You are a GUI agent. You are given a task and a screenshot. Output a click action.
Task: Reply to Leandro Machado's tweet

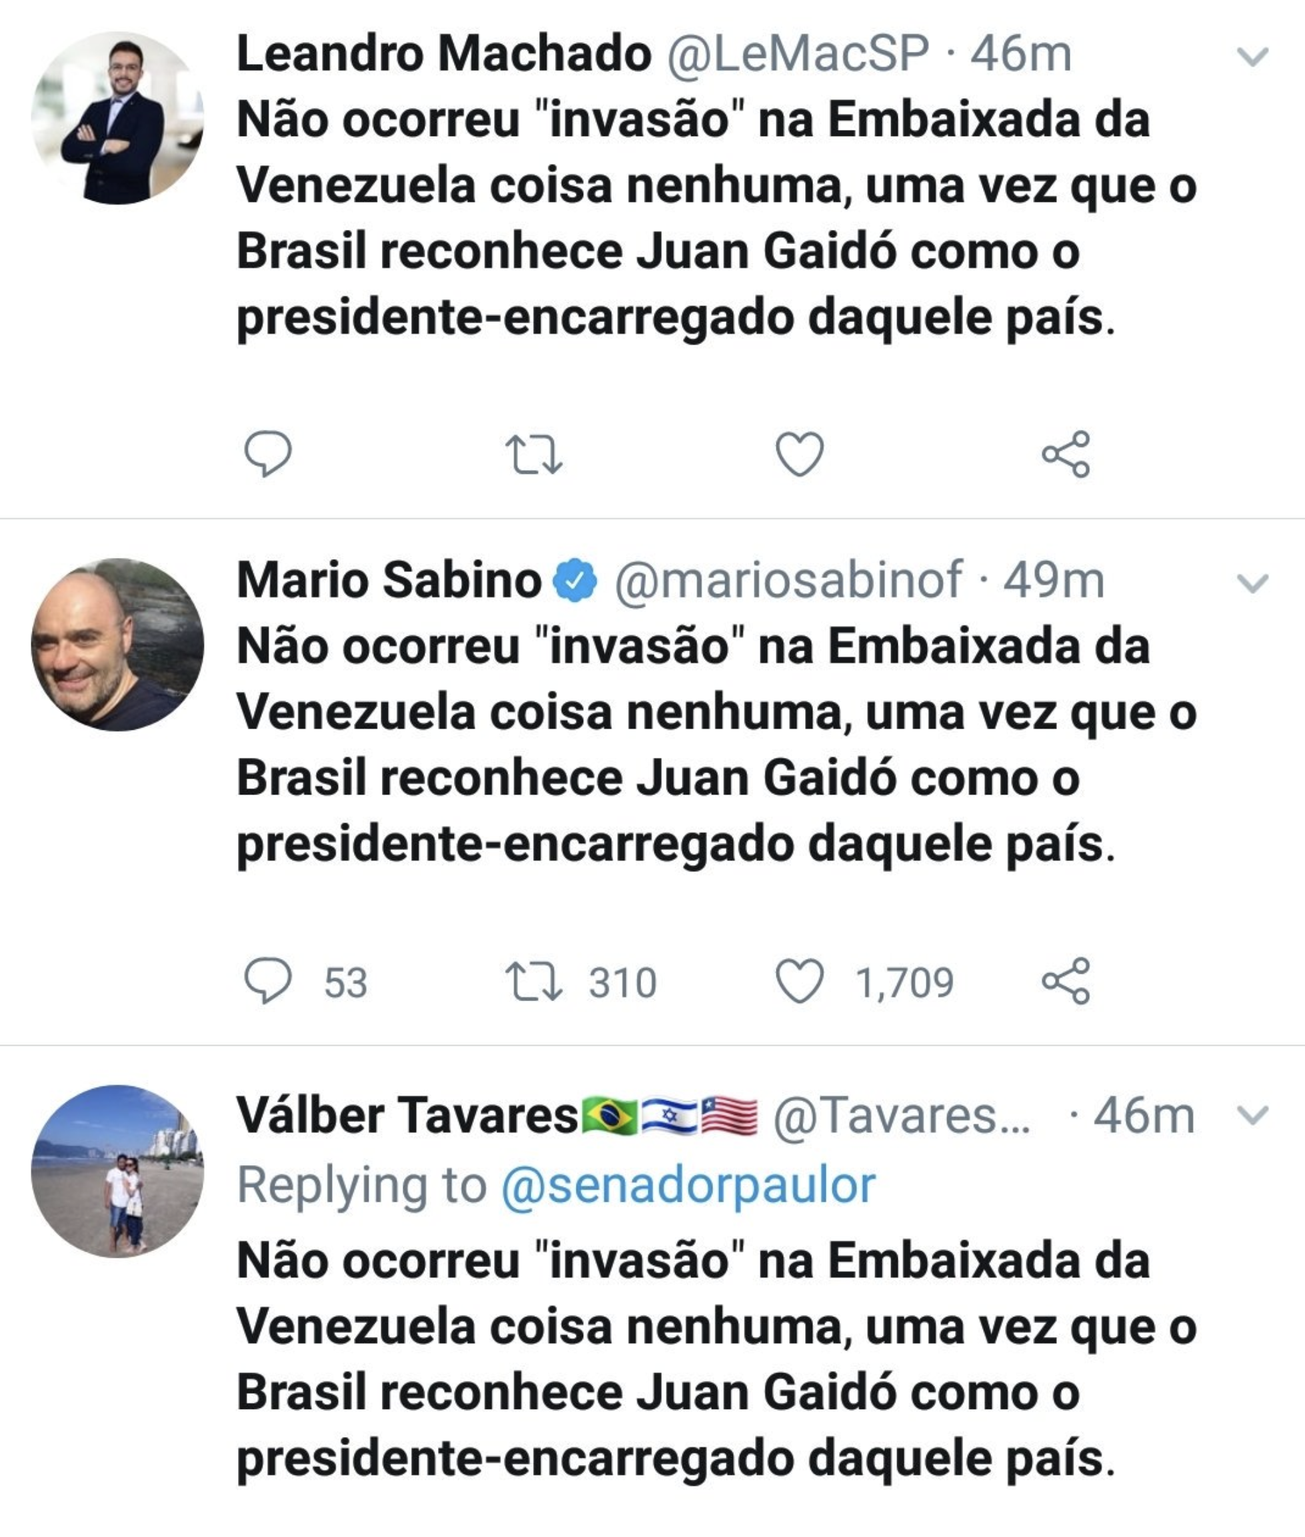pyautogui.click(x=268, y=453)
